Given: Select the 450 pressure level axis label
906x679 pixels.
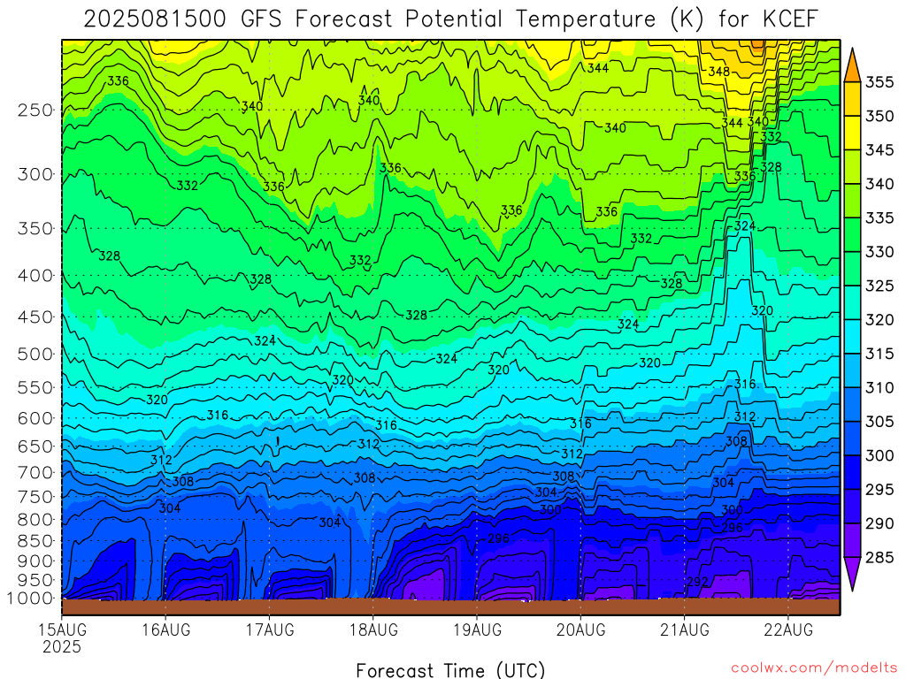Looking at the screenshot, I should coord(35,317).
